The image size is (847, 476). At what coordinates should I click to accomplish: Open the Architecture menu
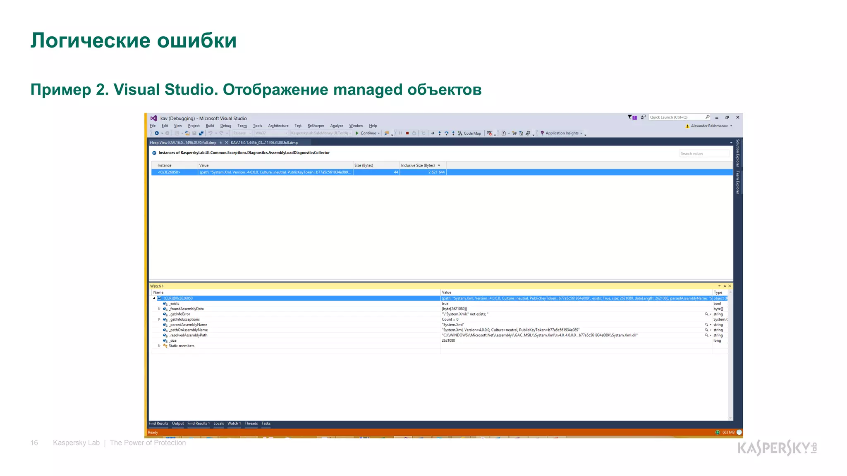pyautogui.click(x=278, y=126)
